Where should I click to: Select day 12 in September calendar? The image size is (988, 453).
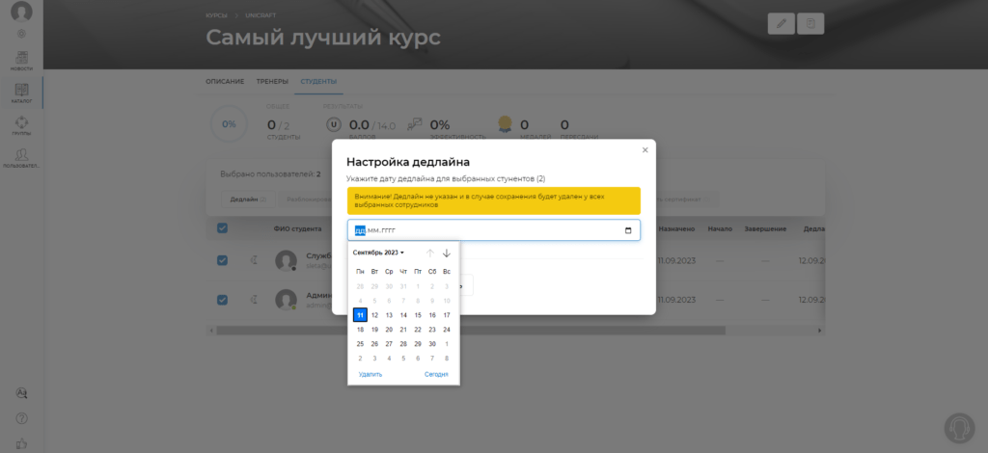pyautogui.click(x=375, y=315)
